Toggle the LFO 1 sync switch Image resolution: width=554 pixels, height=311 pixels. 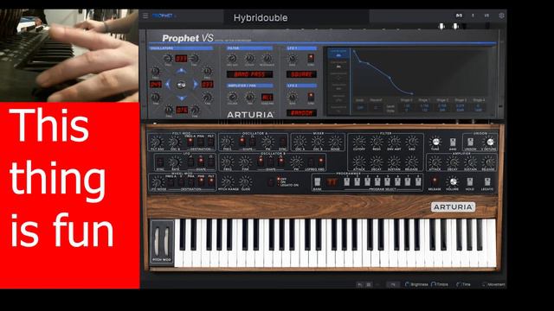(x=311, y=58)
